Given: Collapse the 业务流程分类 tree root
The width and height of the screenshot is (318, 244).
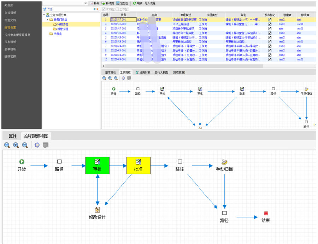Looking at the screenshot, I should tap(44, 15).
